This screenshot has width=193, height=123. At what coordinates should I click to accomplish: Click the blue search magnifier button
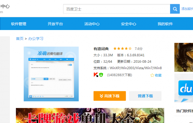click(x=175, y=9)
